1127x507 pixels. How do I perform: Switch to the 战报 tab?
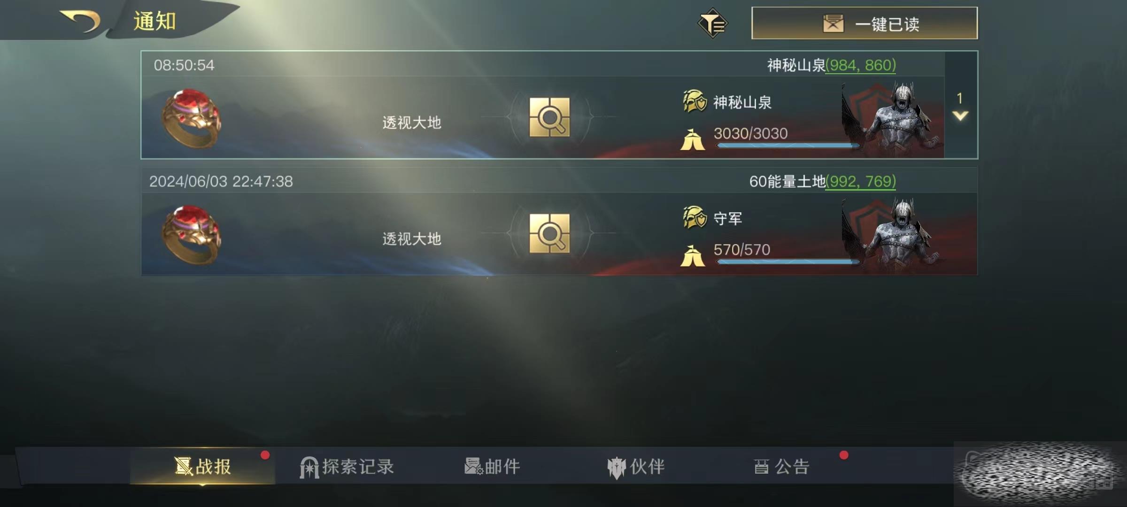(x=203, y=466)
